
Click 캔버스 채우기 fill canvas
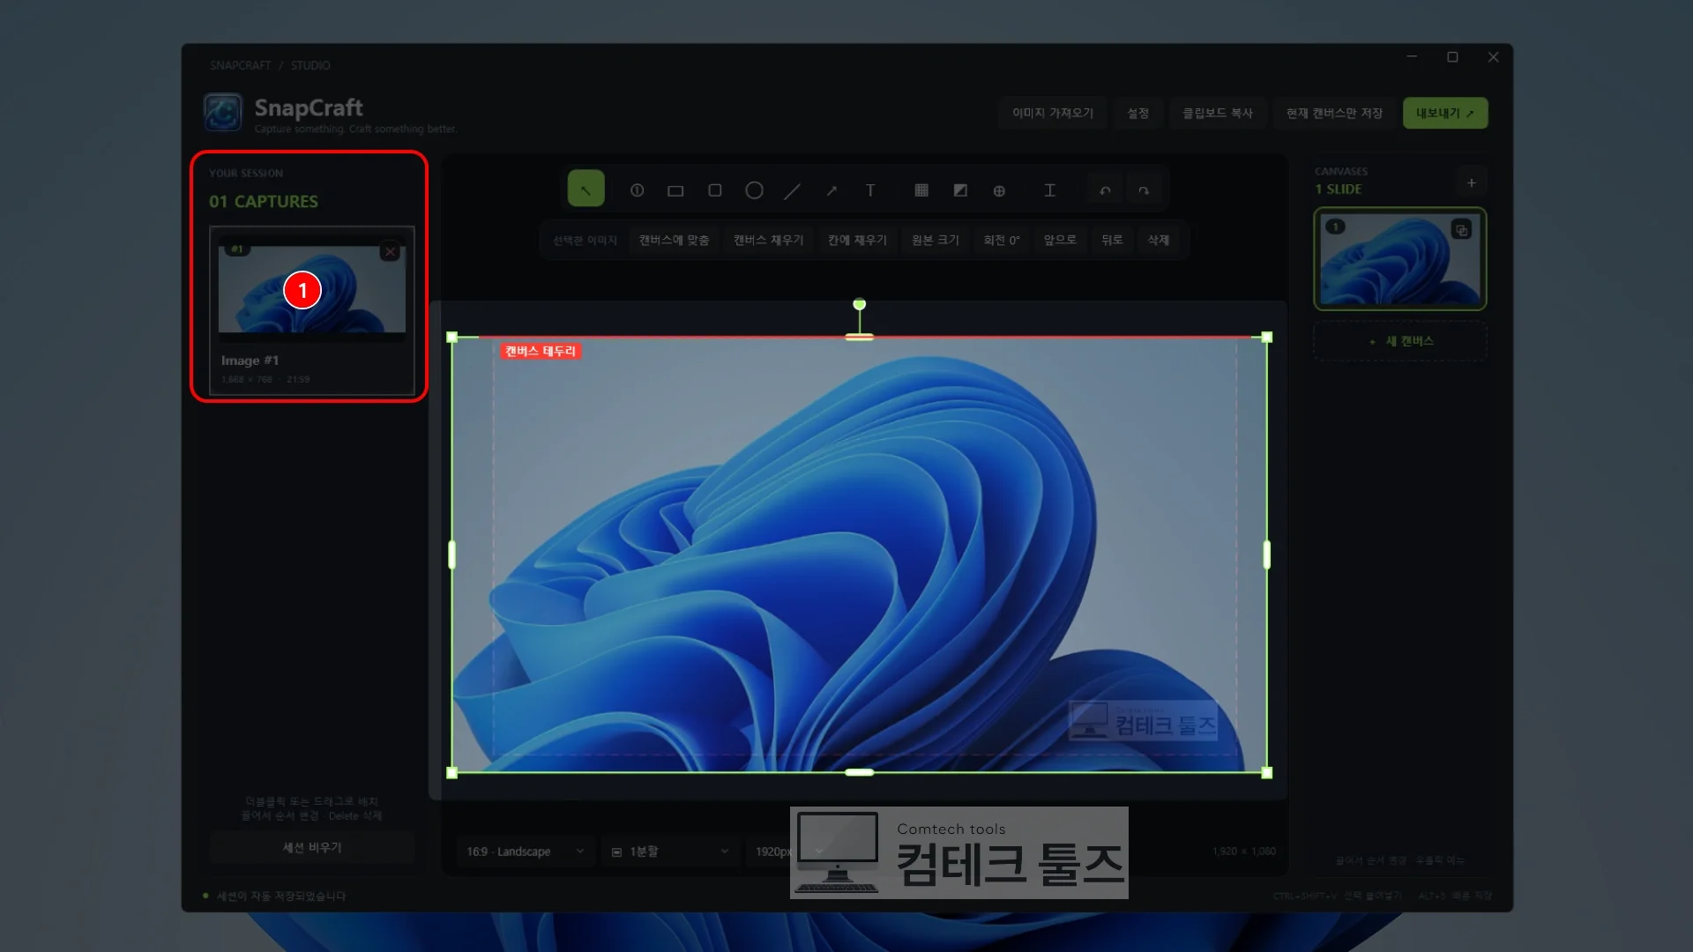pyautogui.click(x=768, y=240)
